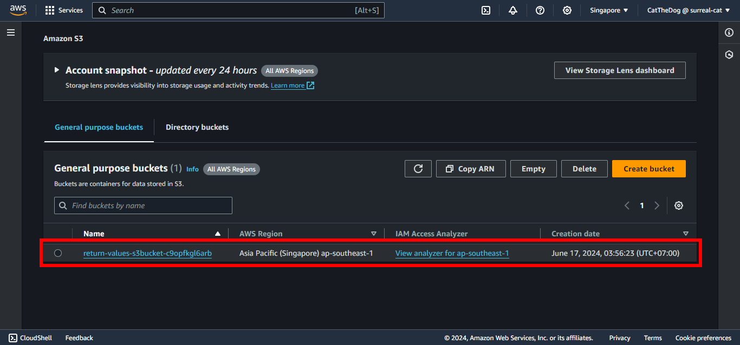Click the Find buckets by name field

pos(144,205)
